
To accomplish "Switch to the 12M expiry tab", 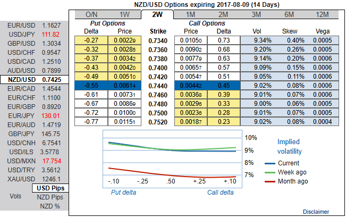I will coord(322,14).
